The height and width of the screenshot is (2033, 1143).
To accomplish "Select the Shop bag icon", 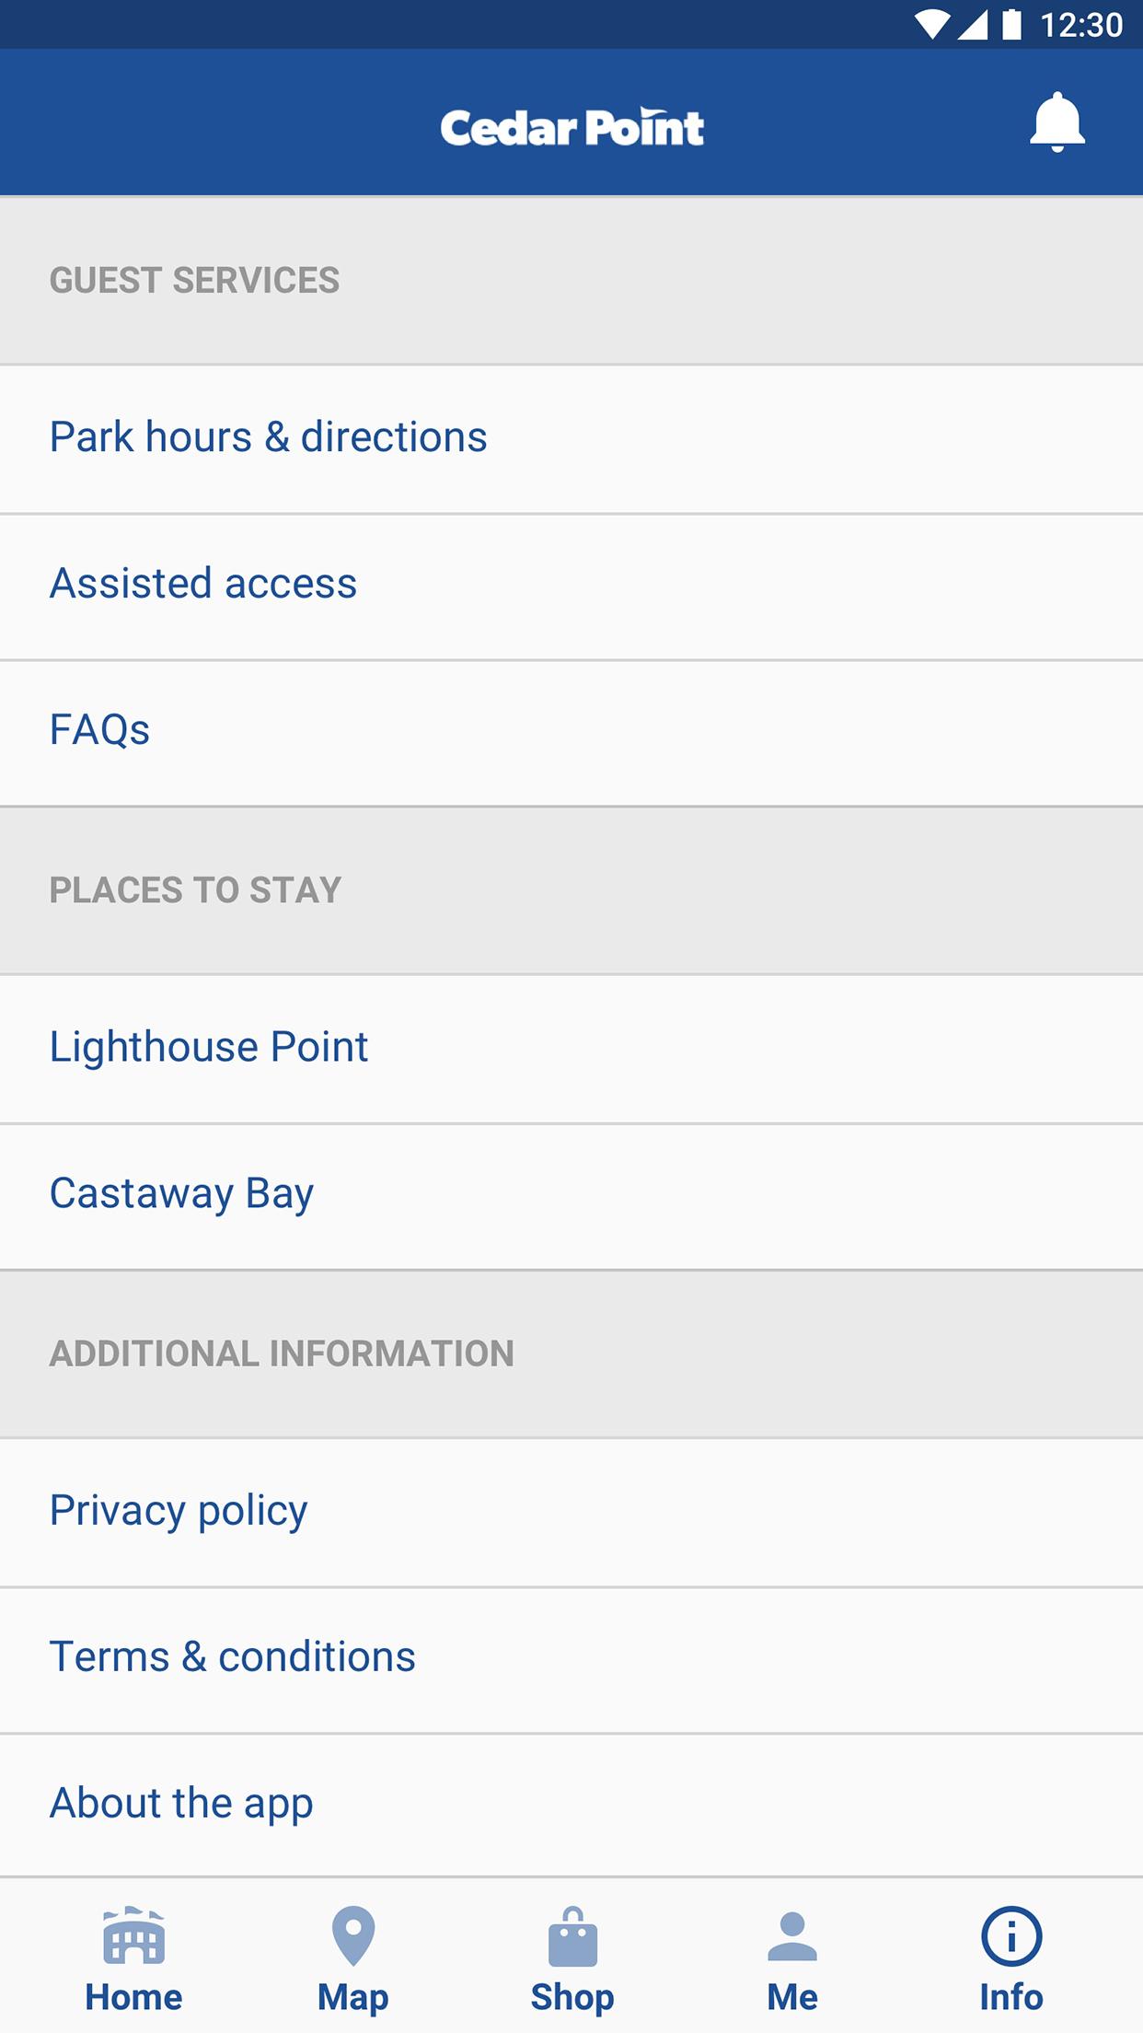I will click(572, 1935).
